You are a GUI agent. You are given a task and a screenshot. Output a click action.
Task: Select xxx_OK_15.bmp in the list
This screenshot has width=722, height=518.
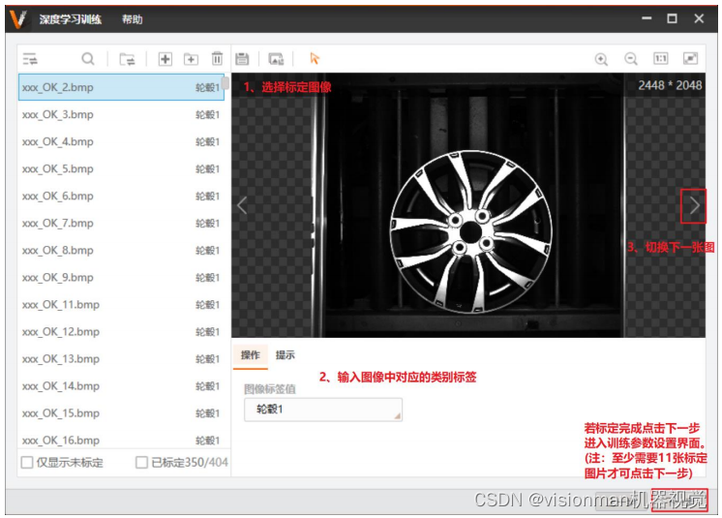point(121,413)
